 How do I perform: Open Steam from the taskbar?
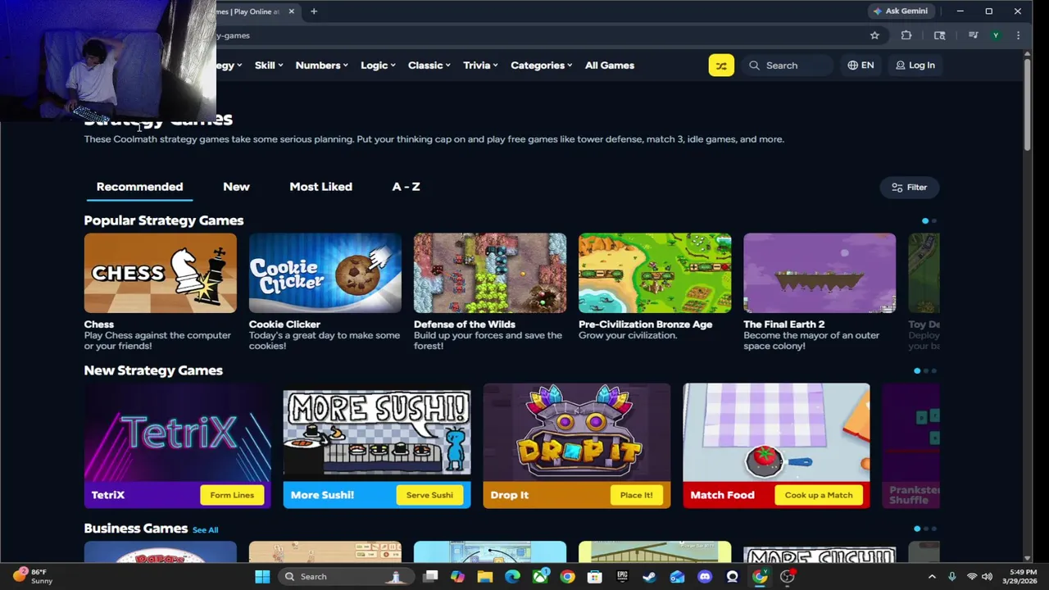[x=650, y=577]
